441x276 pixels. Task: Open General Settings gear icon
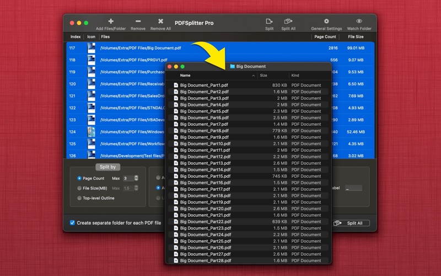click(x=326, y=21)
